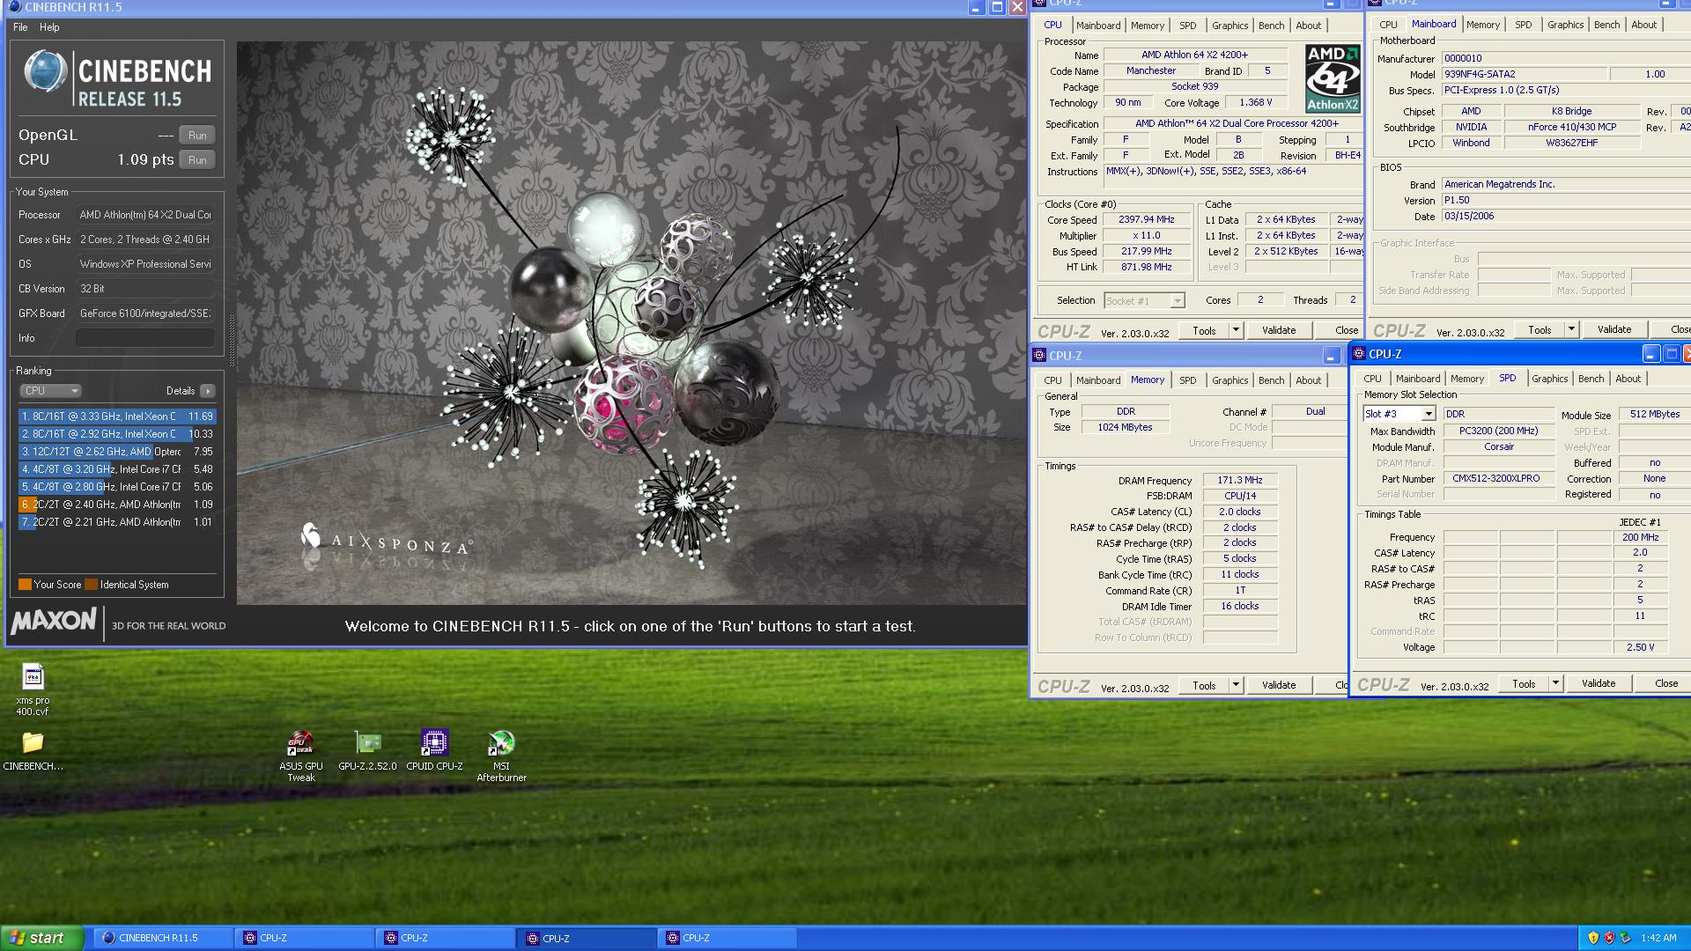
Task: Click the Info input field in Cinebench
Action: [144, 338]
